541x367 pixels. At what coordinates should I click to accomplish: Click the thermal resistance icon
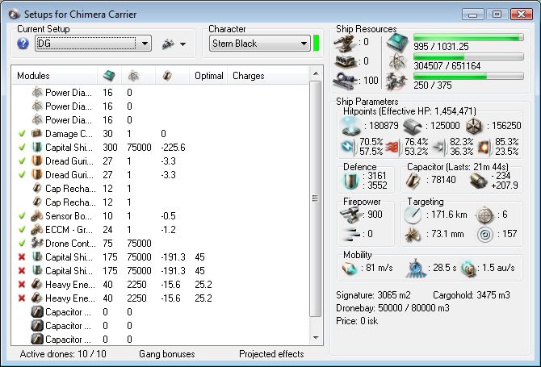pyautogui.click(x=393, y=147)
